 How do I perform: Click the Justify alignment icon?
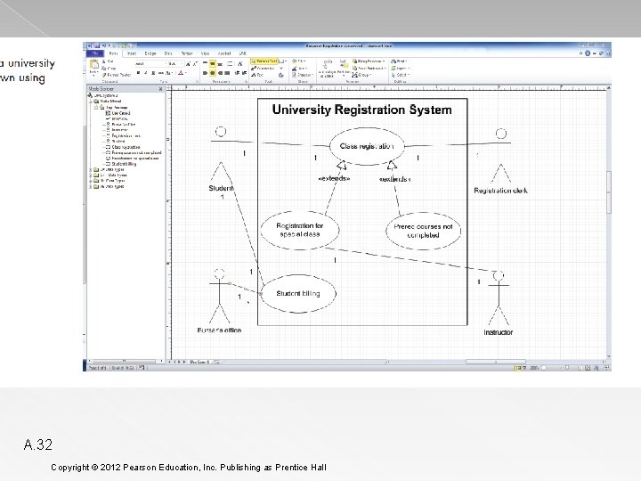tap(227, 73)
